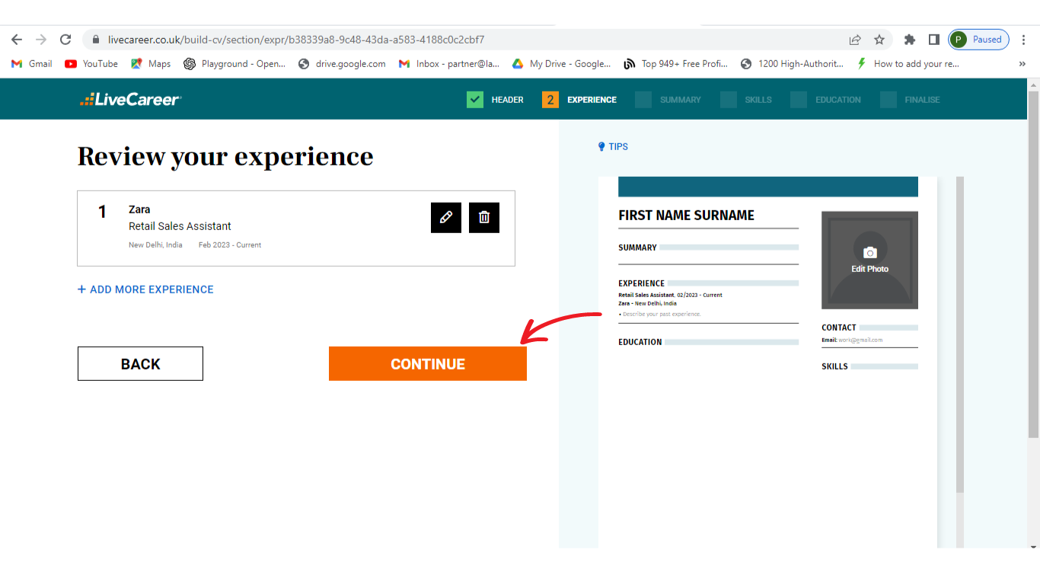Click the green checked Header step
Viewport: 1040px width, 585px height.
[x=495, y=100]
